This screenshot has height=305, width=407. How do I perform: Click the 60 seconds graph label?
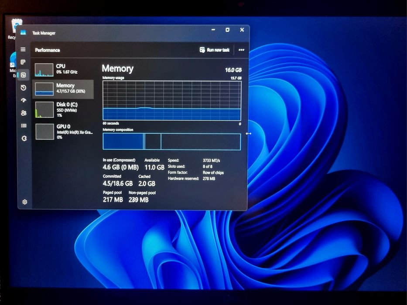pos(111,123)
